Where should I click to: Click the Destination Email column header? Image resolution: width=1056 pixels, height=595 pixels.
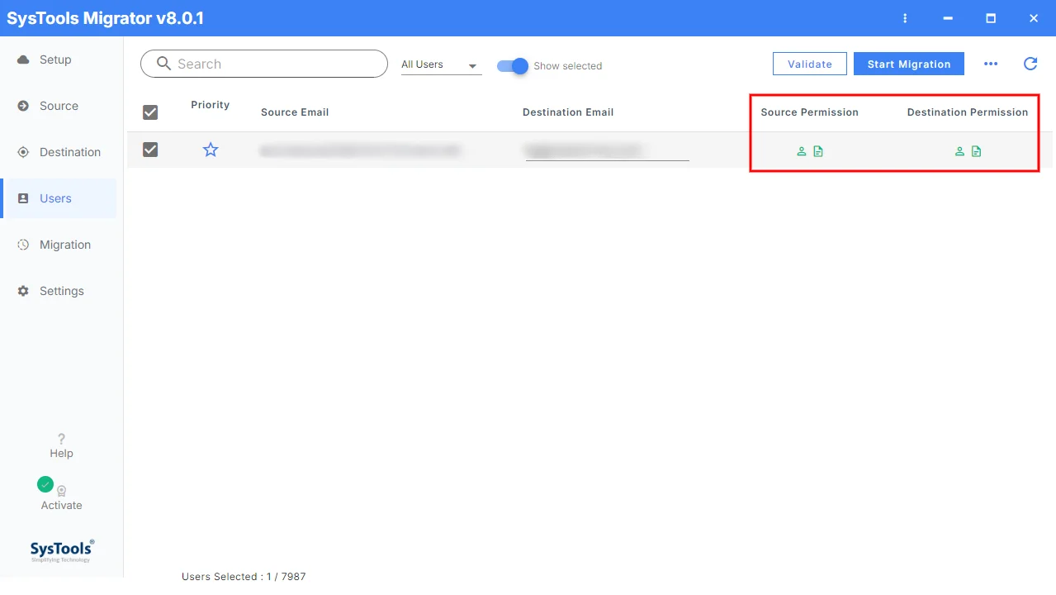coord(568,112)
